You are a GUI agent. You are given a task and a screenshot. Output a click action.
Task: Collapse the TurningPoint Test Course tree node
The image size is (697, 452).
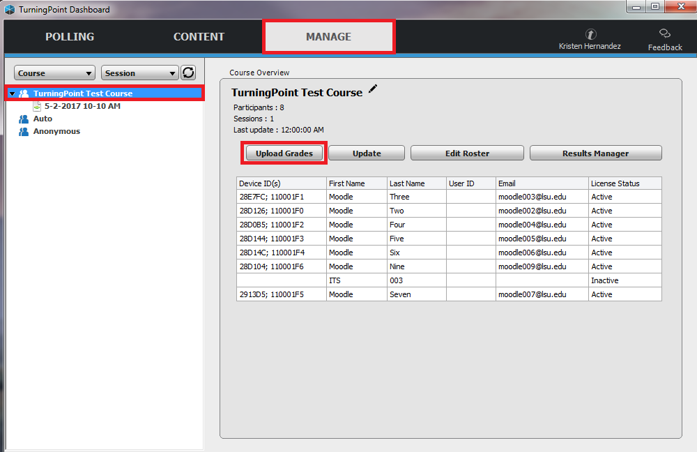click(12, 94)
